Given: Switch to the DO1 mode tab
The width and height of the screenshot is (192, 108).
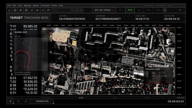Looking at the screenshot, I should 149,10.
